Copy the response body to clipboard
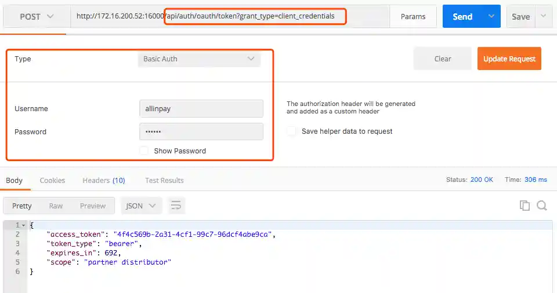 (x=525, y=206)
